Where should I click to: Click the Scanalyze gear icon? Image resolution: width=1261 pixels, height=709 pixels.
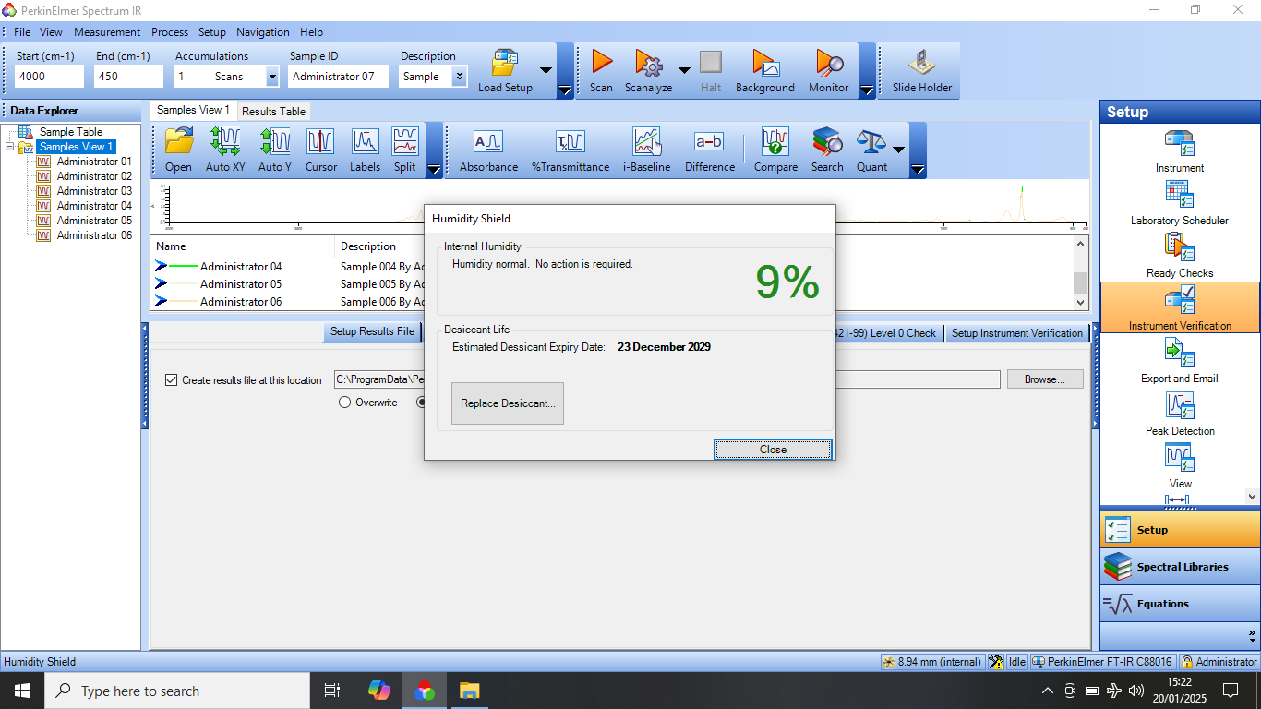tap(649, 64)
